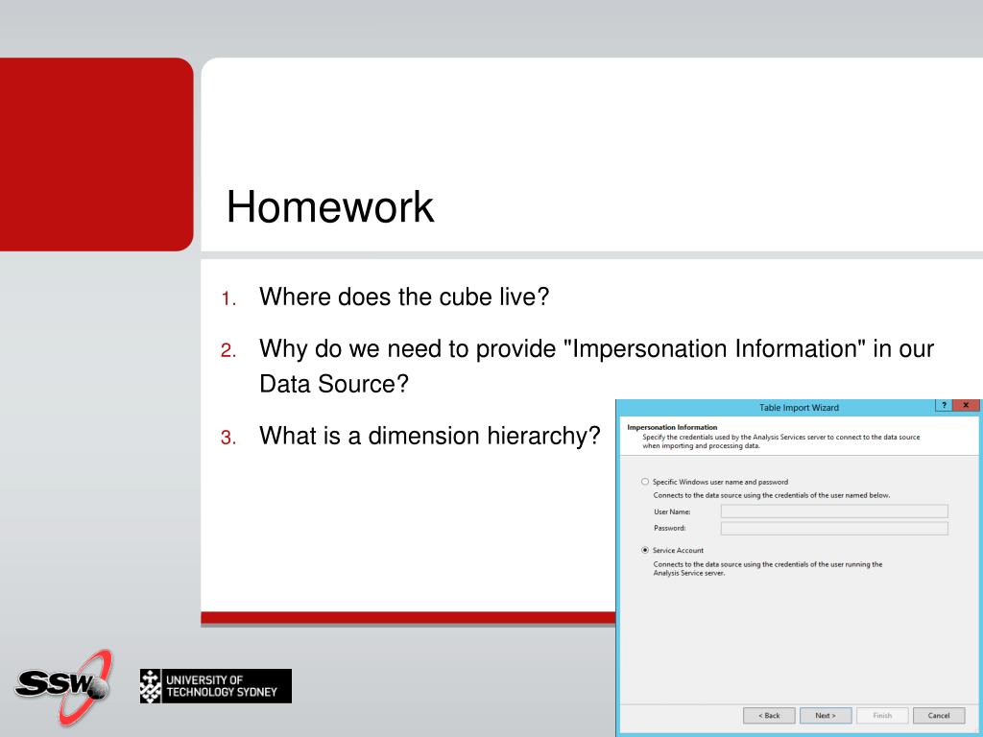Click the Password input field
Screen dimensions: 983x737
[834, 529]
